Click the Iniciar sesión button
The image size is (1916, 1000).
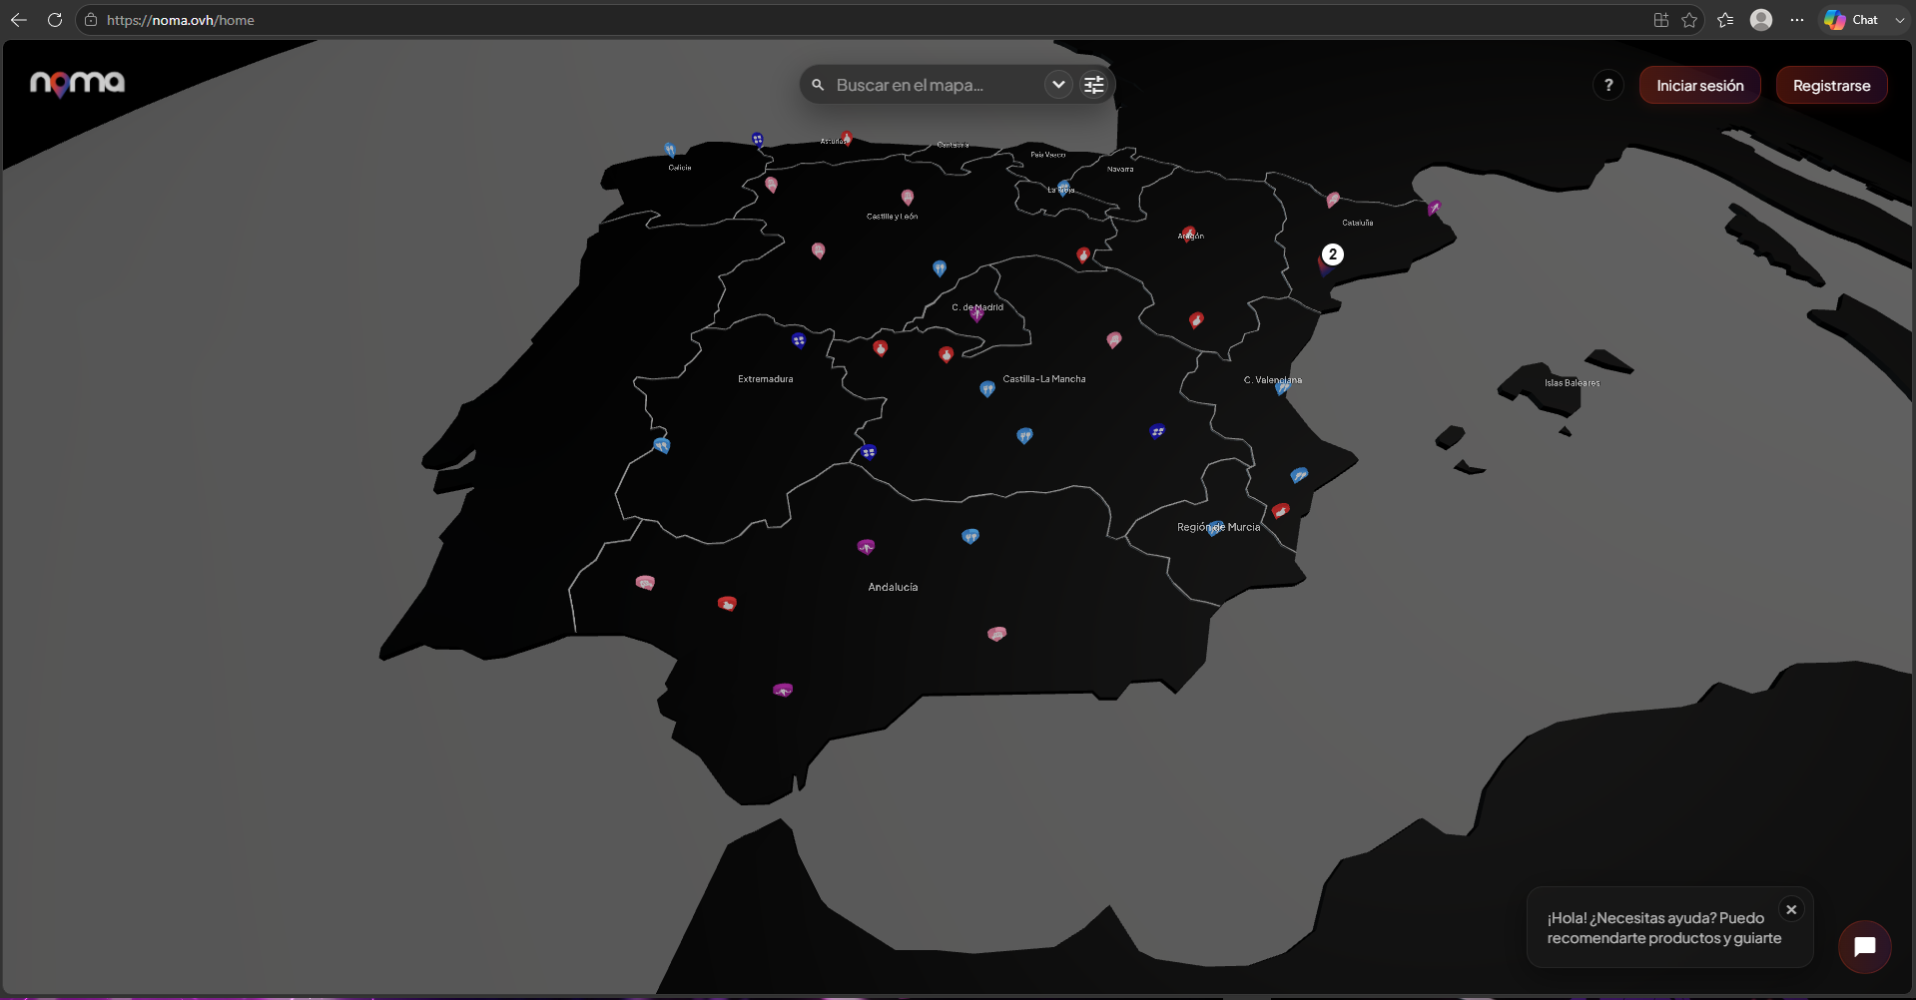[x=1700, y=86]
